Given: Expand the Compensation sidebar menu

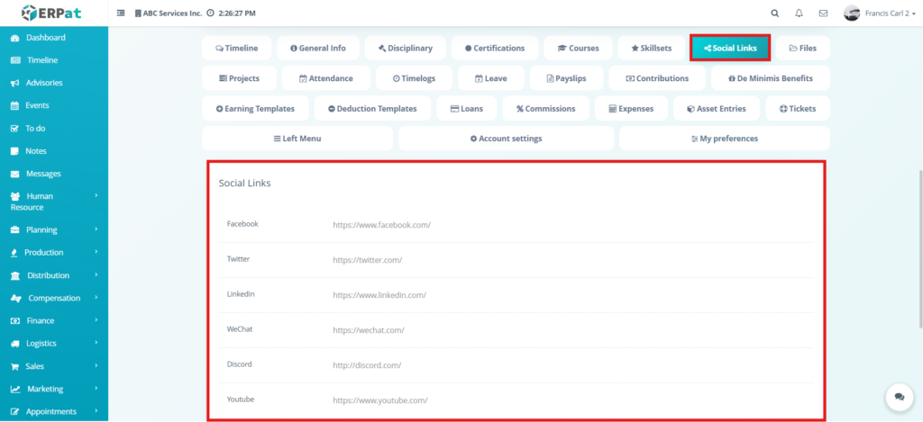Looking at the screenshot, I should pyautogui.click(x=54, y=298).
